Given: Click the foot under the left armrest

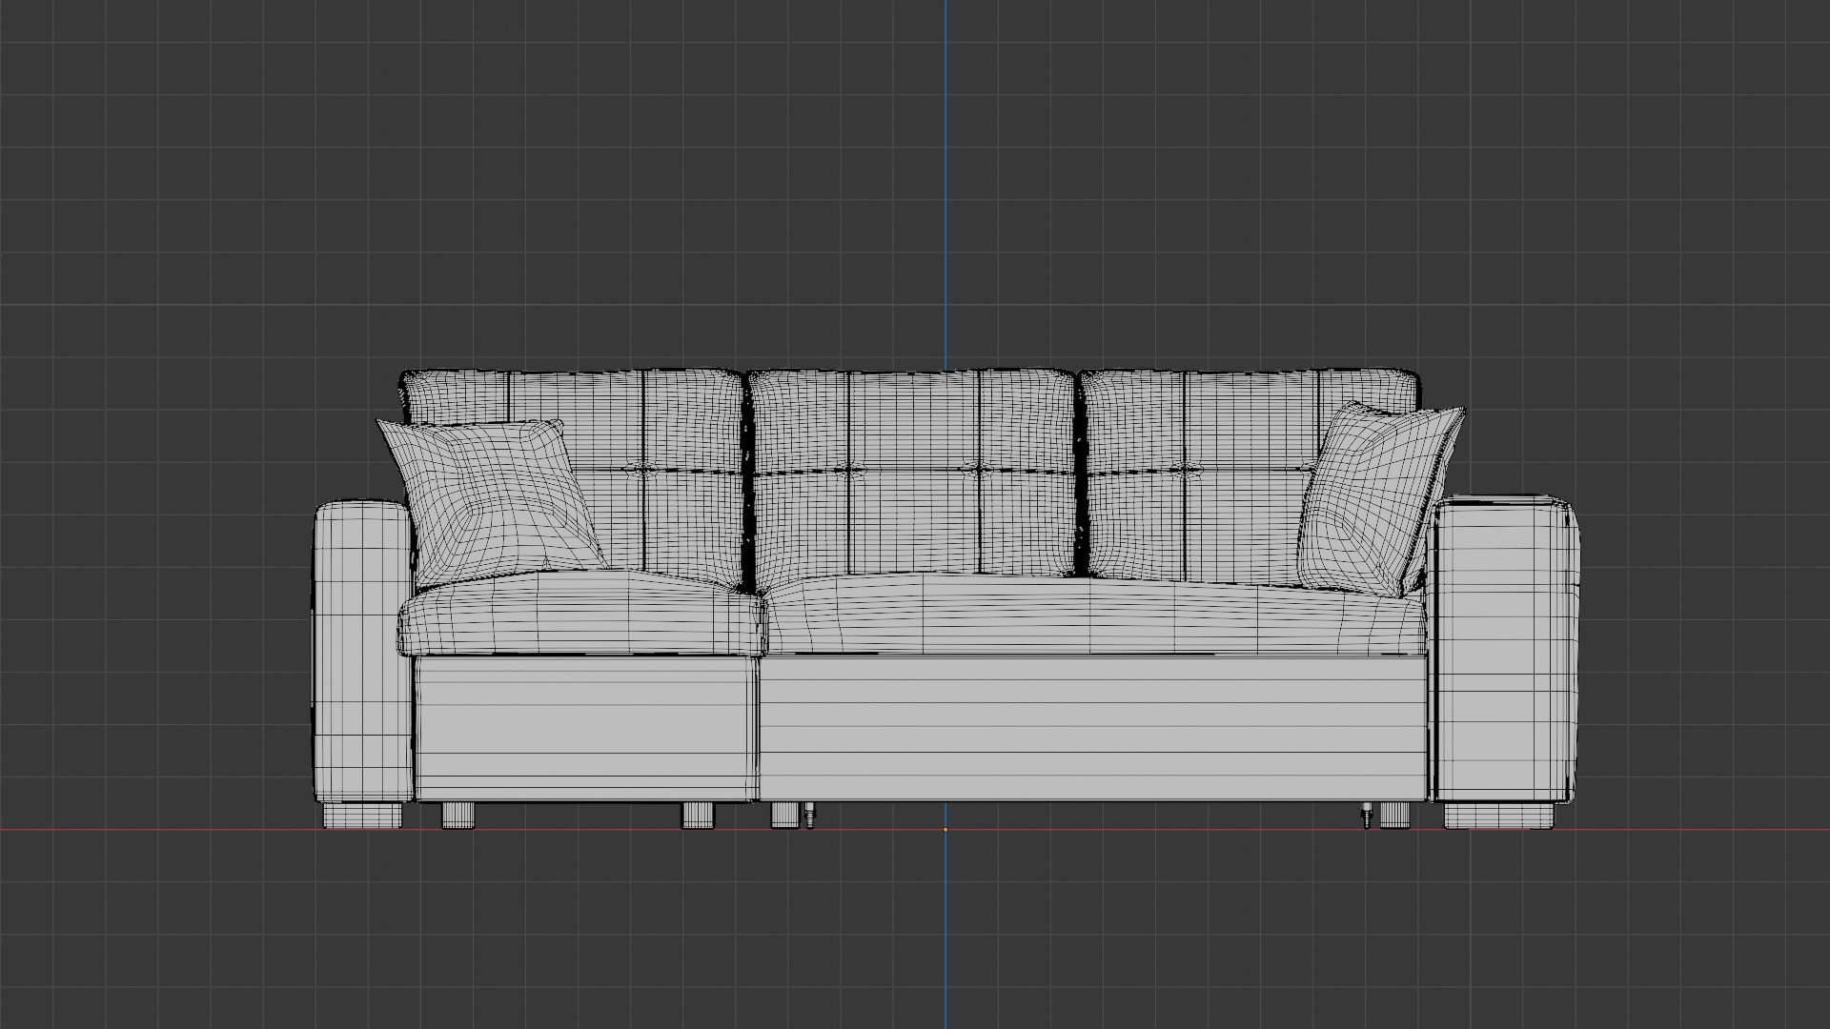Looking at the screenshot, I should 363,816.
